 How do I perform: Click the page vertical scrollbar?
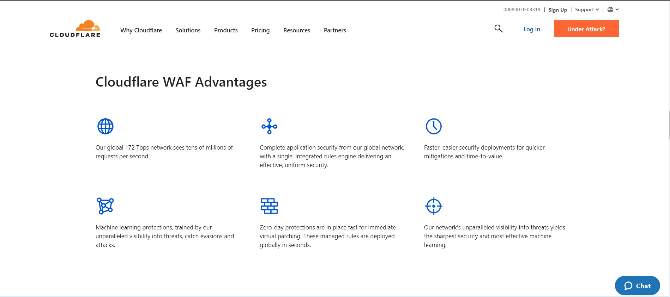coord(669,125)
